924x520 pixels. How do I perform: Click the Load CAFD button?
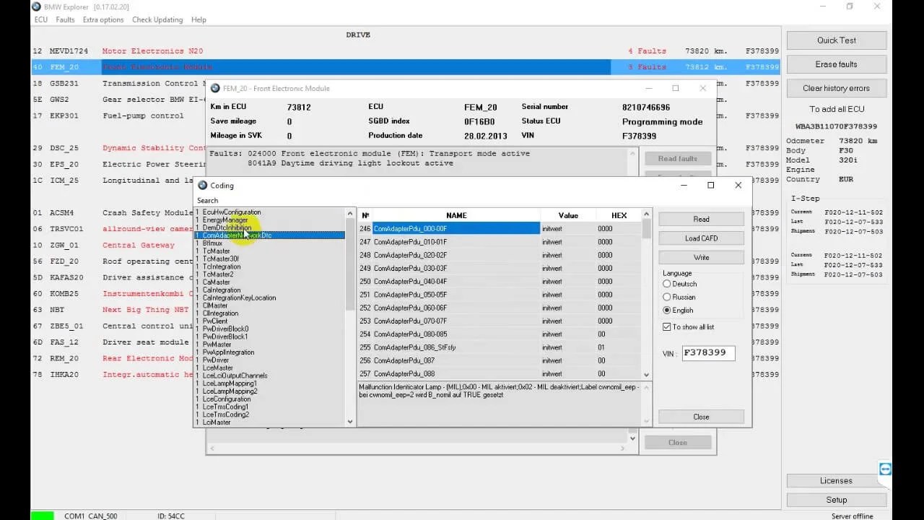701,238
